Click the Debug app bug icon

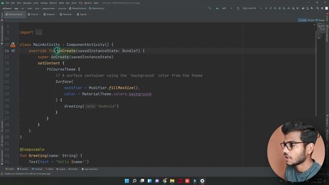280,8
